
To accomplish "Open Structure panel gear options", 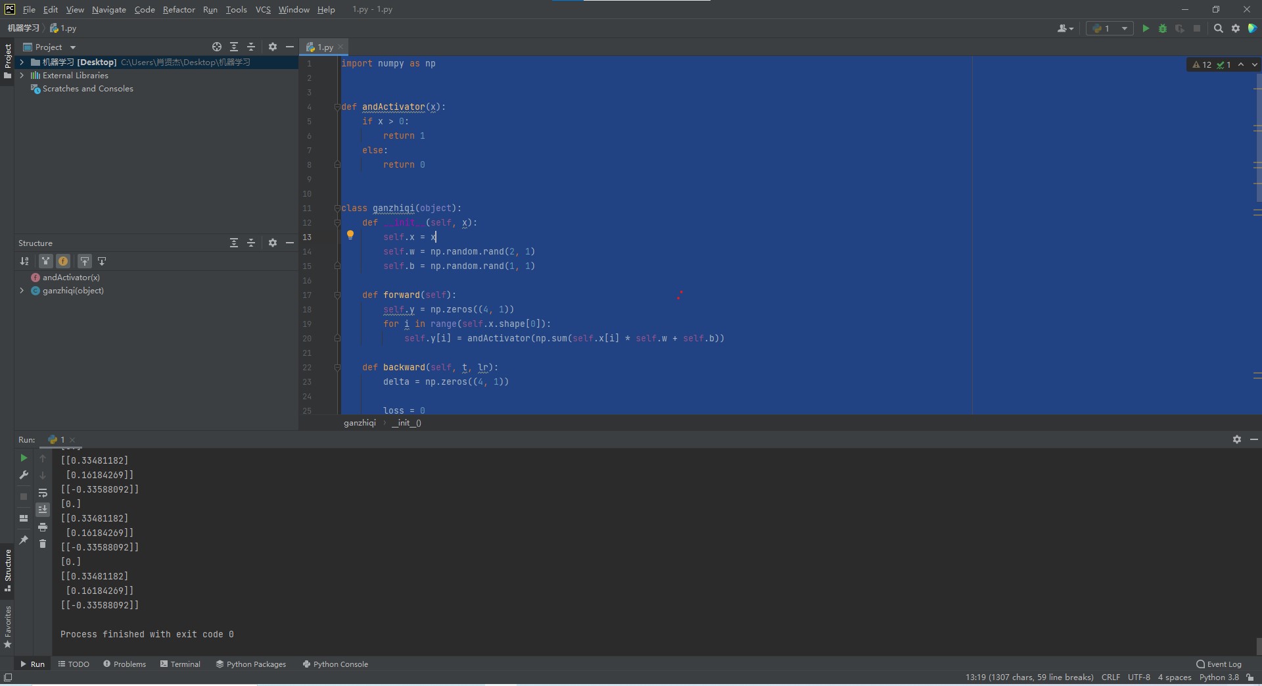I will point(273,243).
